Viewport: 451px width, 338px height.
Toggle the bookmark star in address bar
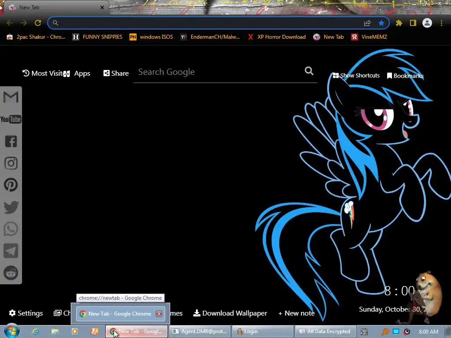tap(381, 23)
